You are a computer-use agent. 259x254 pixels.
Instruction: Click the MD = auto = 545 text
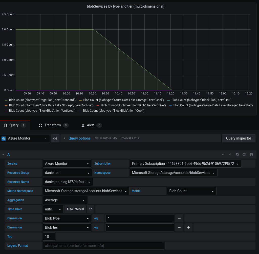(x=106, y=138)
